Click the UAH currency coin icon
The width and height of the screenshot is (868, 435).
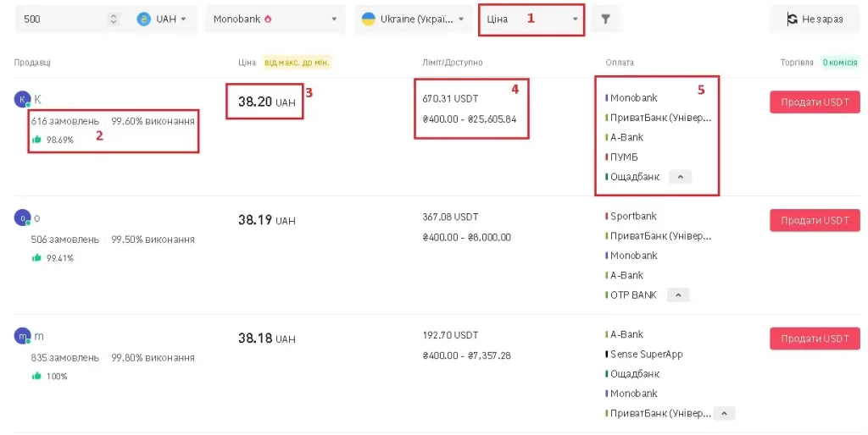(x=143, y=19)
